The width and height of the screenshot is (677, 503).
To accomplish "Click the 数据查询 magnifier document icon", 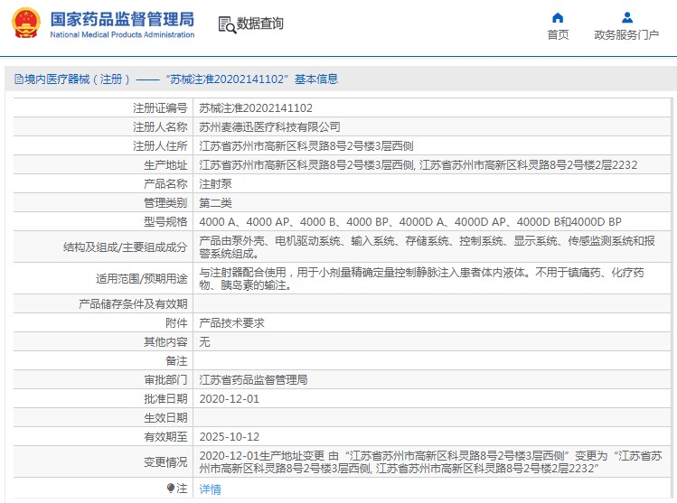I will [226, 24].
